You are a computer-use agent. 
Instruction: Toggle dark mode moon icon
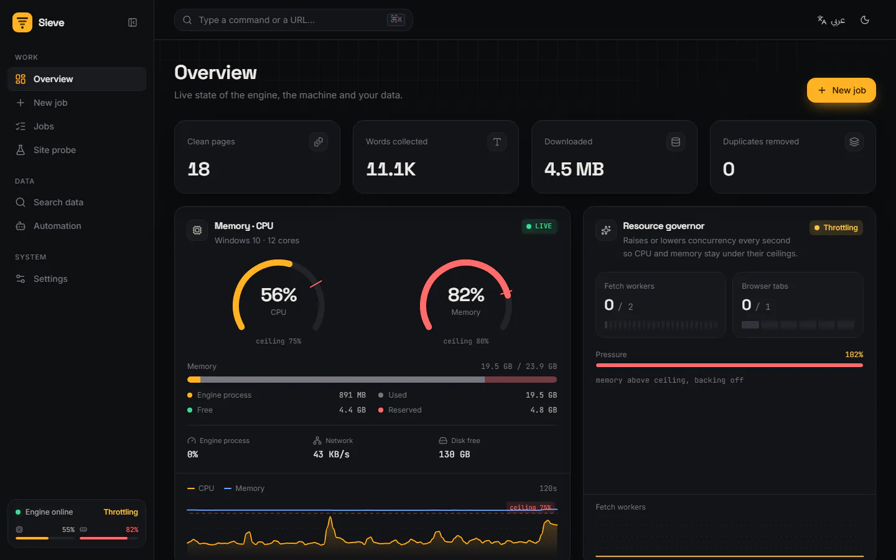click(865, 20)
